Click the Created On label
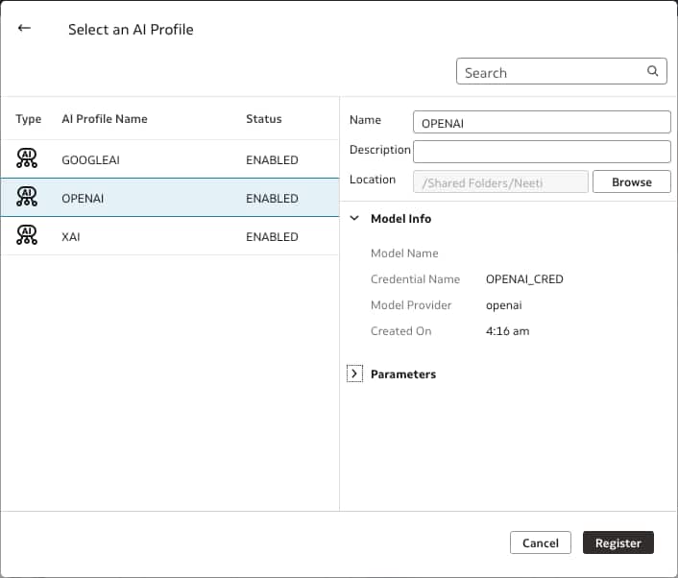This screenshot has height=578, width=678. click(400, 331)
